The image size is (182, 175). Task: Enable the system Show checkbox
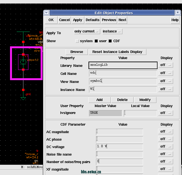click(x=77, y=41)
